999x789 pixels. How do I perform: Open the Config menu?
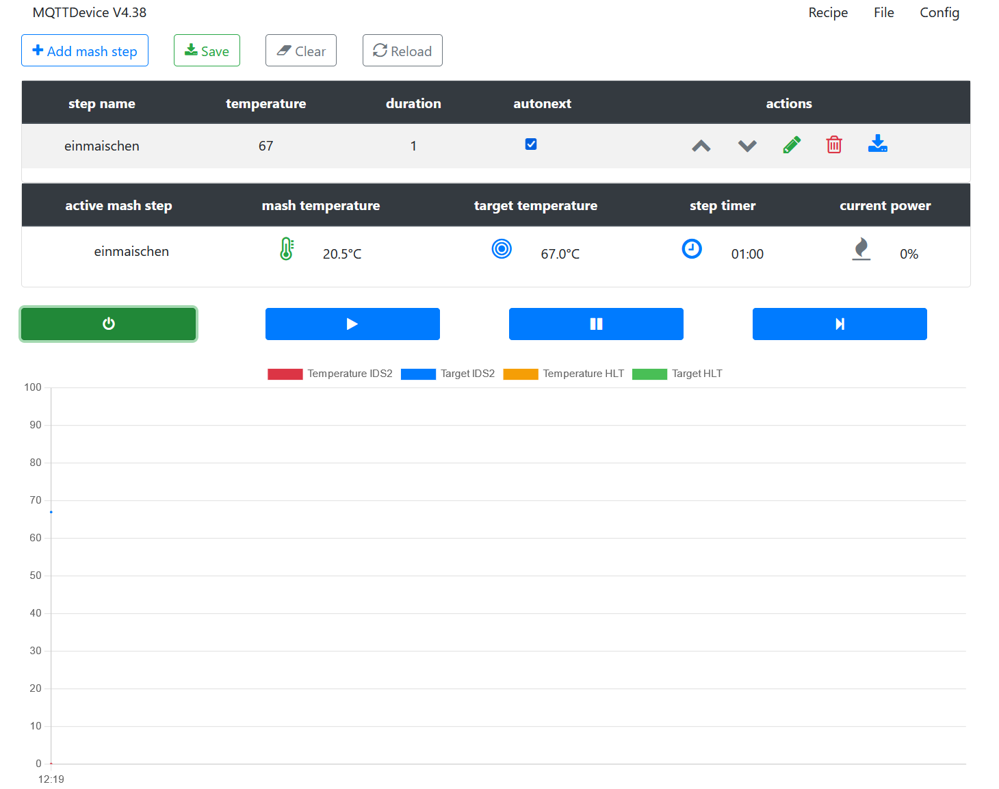pos(939,12)
